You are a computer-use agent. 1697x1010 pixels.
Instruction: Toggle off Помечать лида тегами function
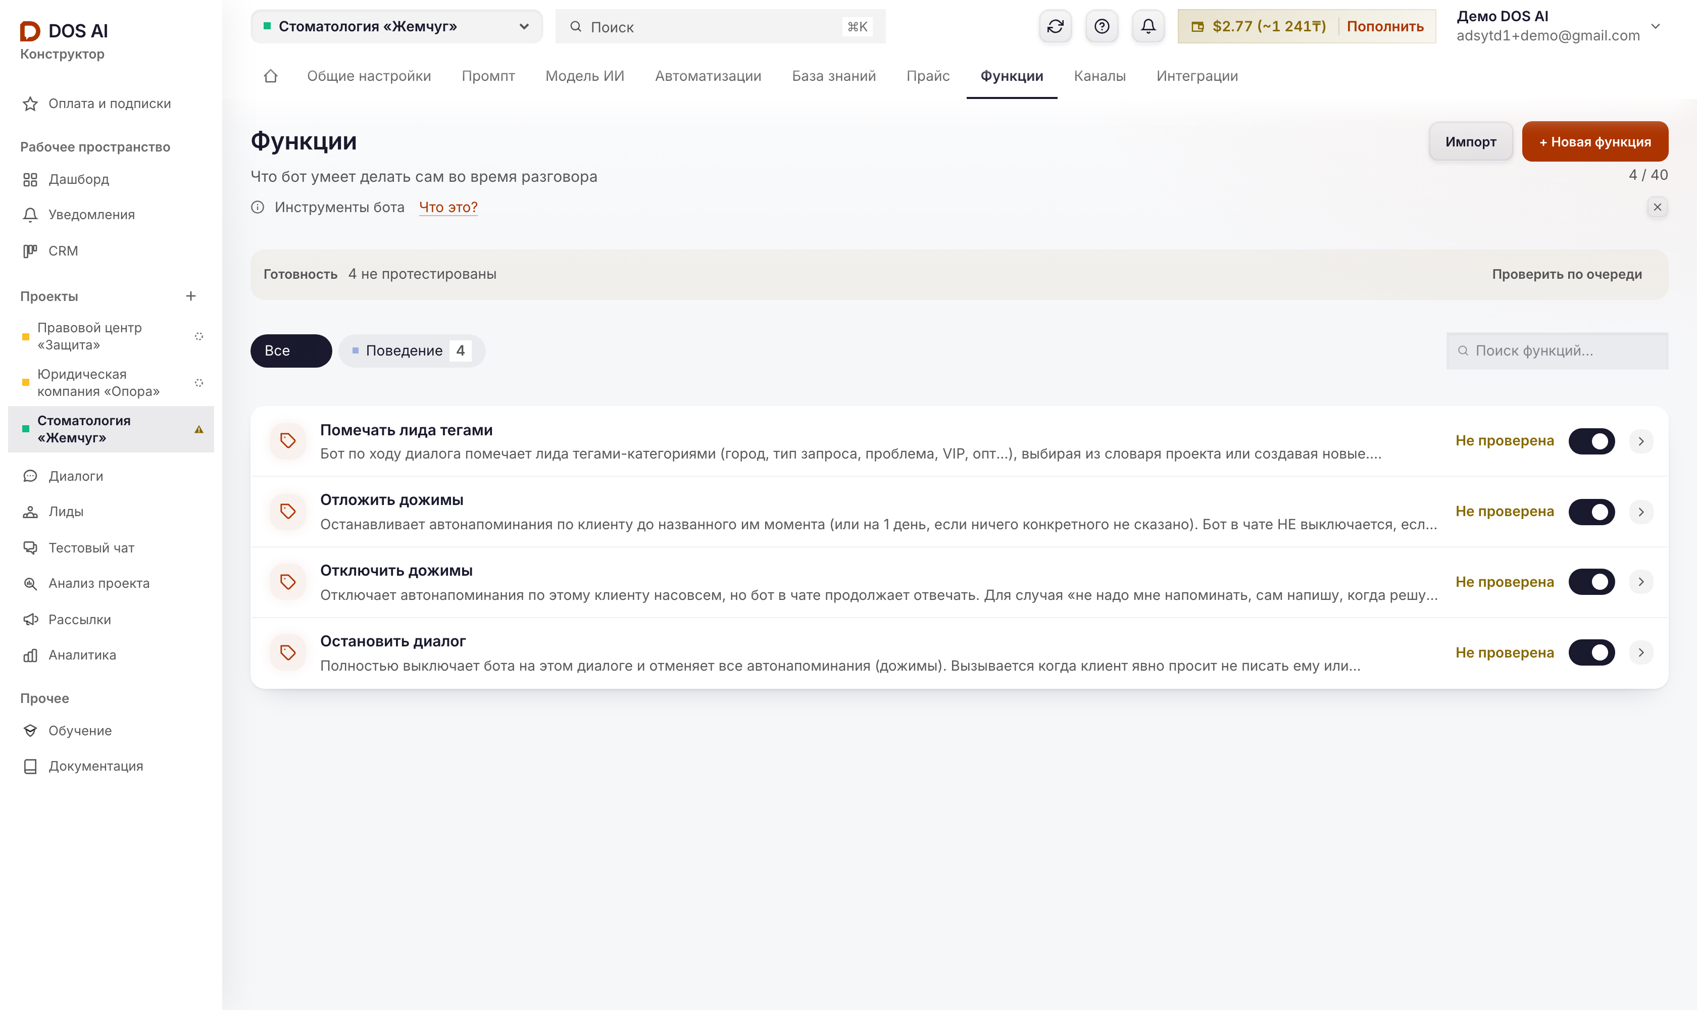[x=1591, y=441]
